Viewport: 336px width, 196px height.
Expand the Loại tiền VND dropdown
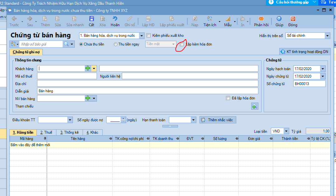coord(286,131)
